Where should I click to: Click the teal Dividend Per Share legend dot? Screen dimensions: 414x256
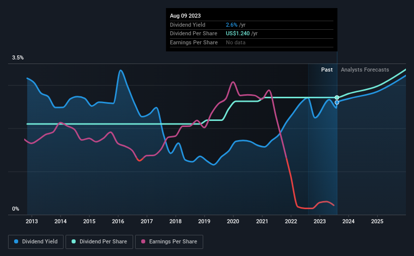click(x=74, y=241)
